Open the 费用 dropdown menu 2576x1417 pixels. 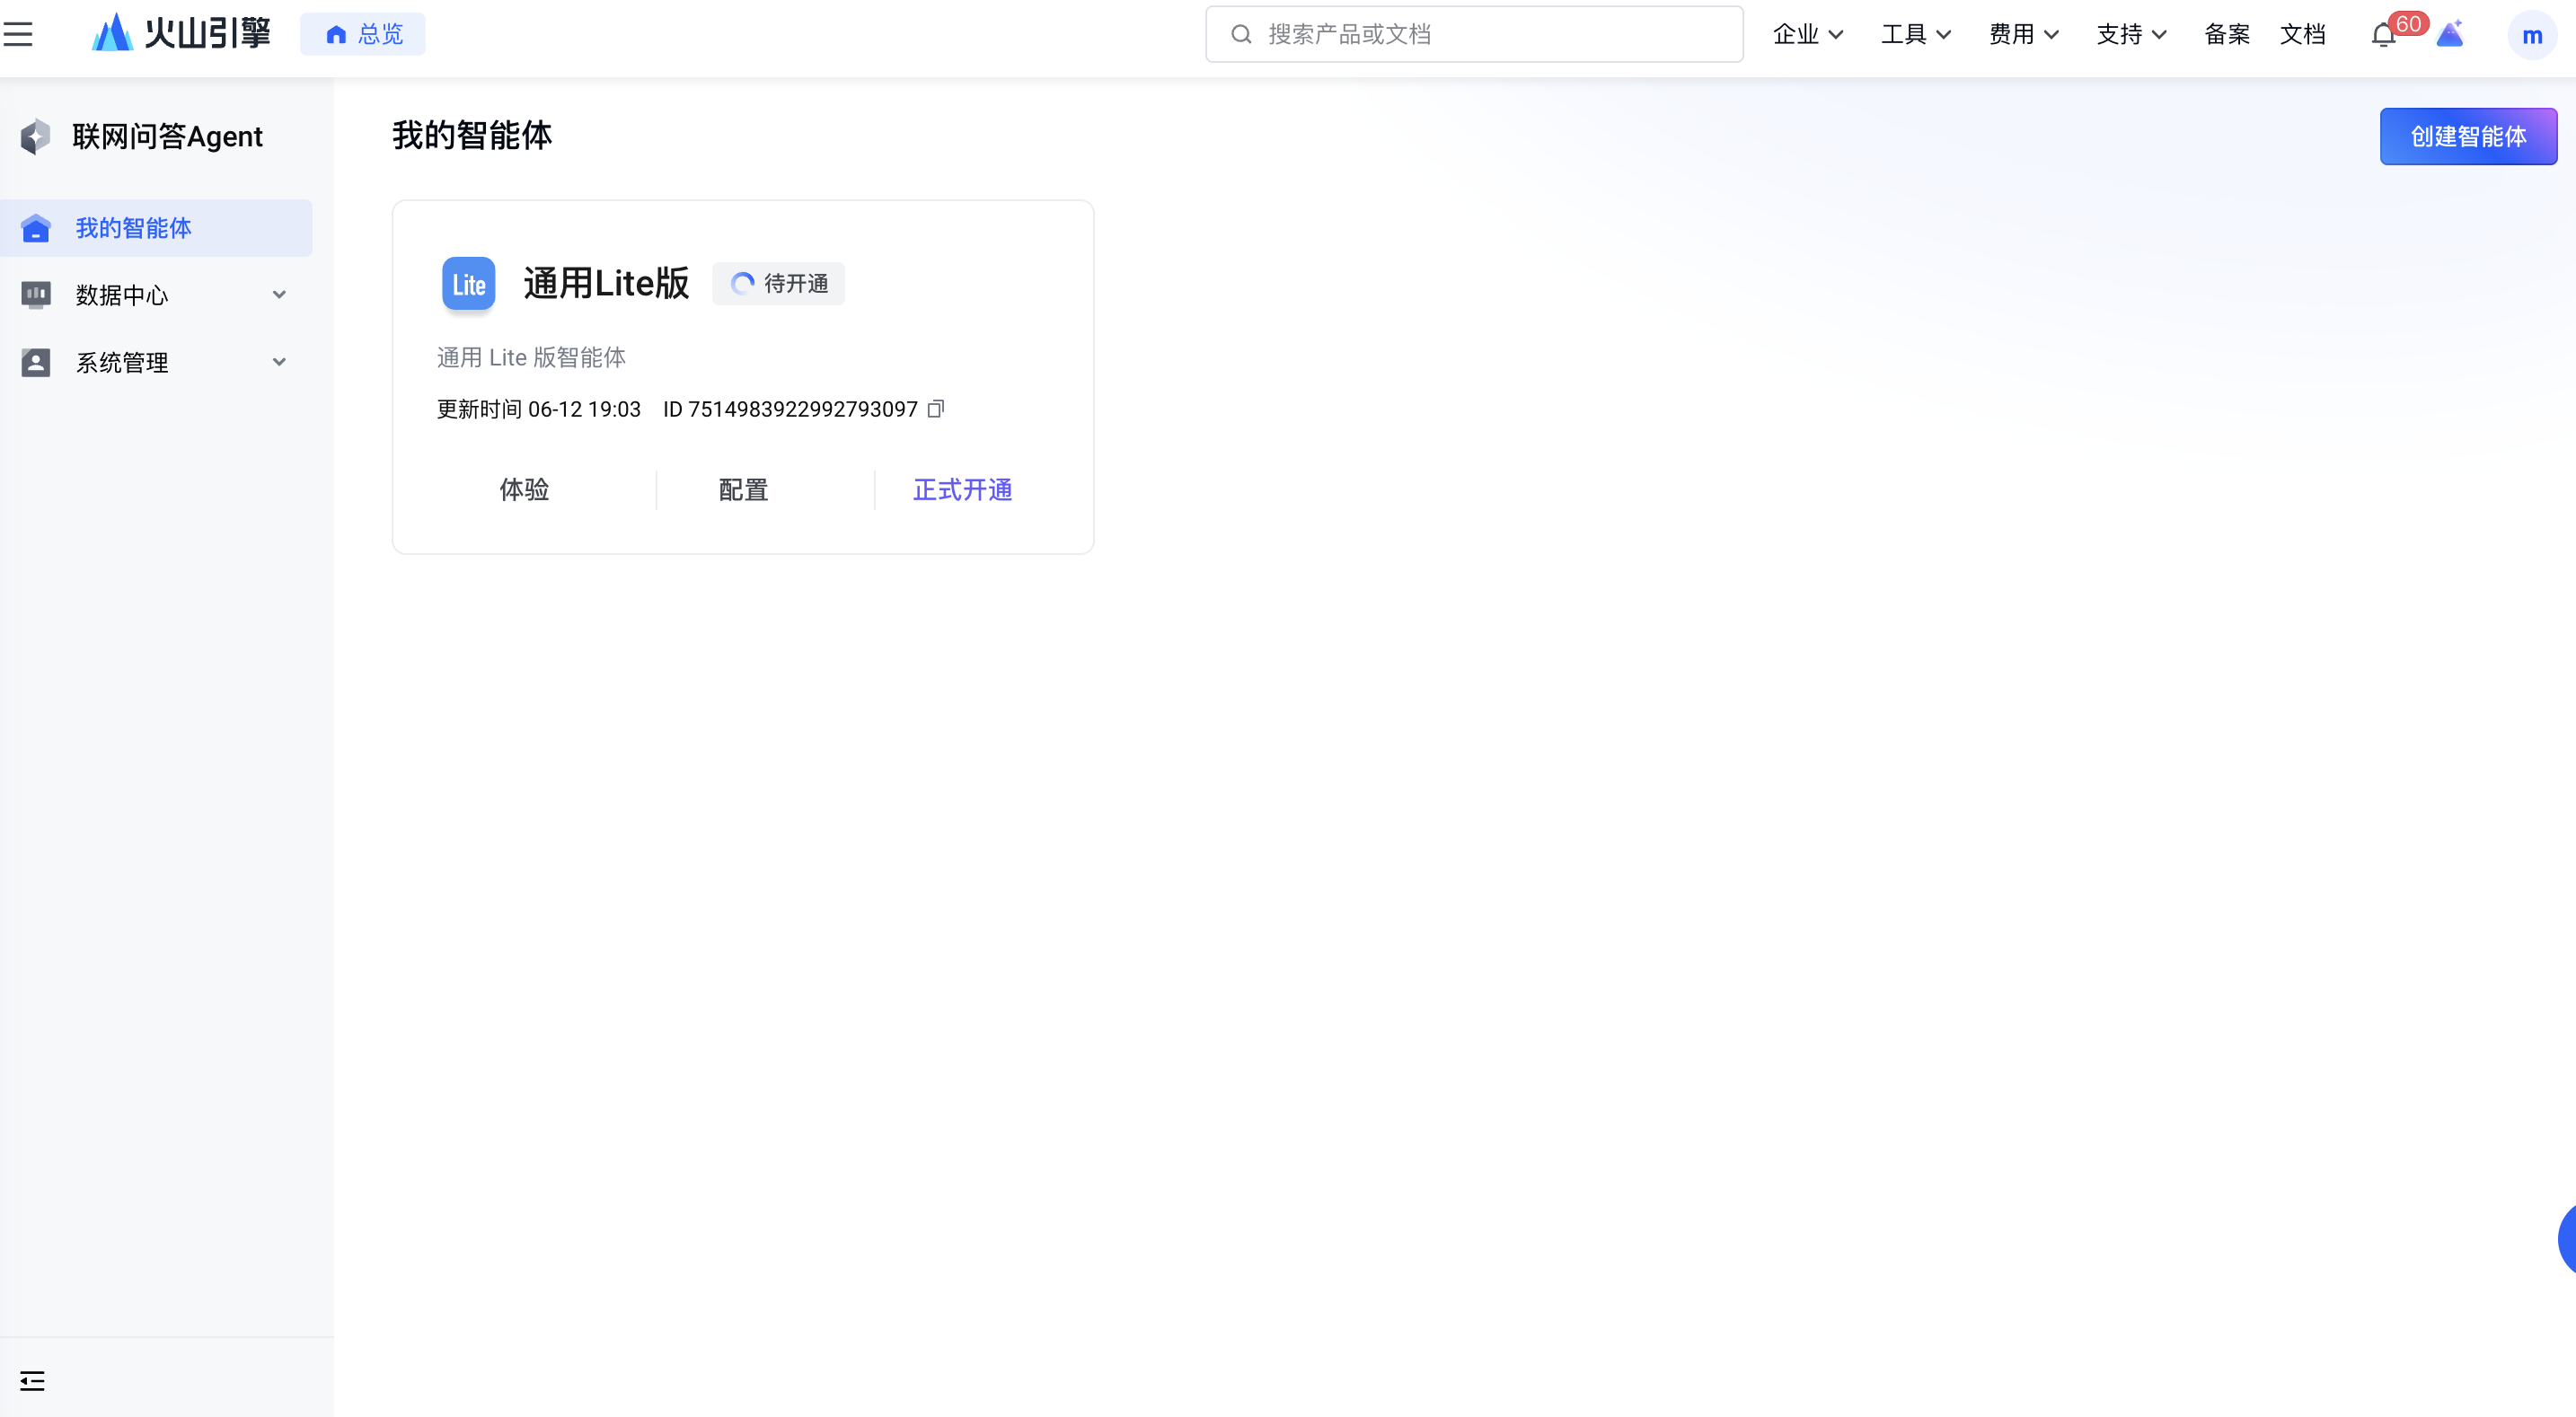pos(2023,35)
